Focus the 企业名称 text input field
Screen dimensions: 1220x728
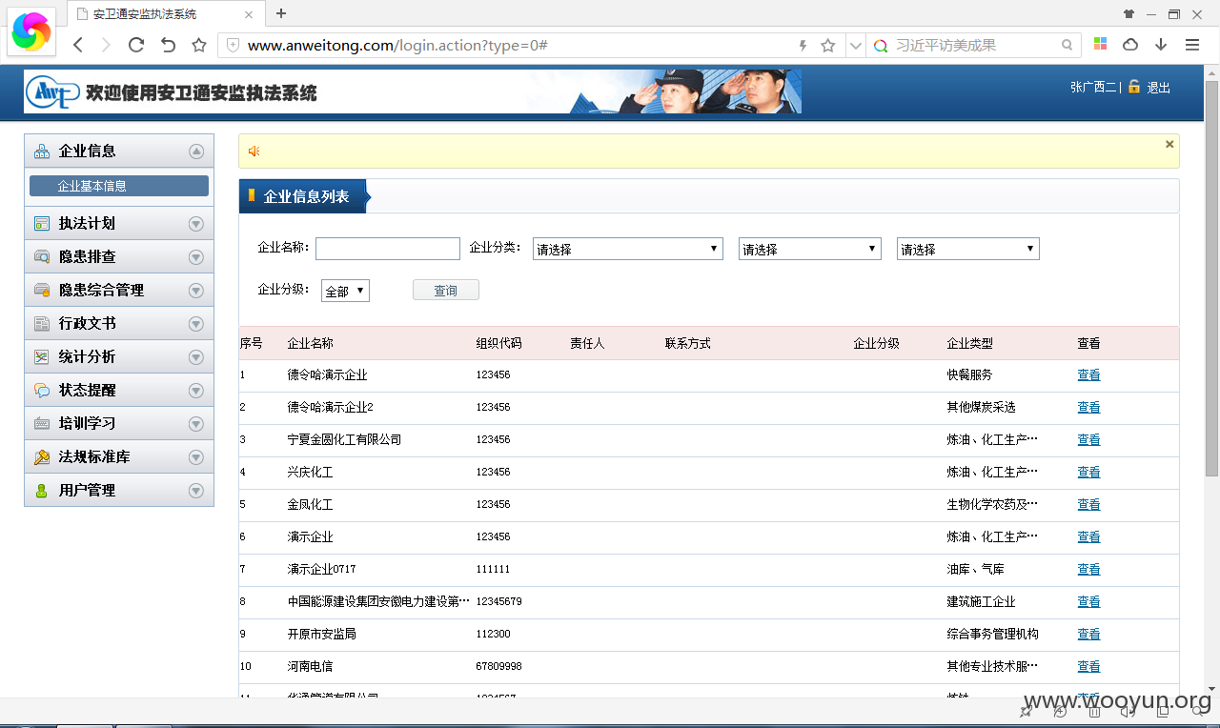(x=388, y=249)
